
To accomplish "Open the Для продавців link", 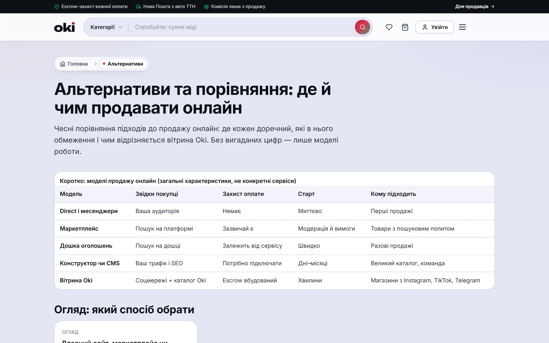I will 475,7.
